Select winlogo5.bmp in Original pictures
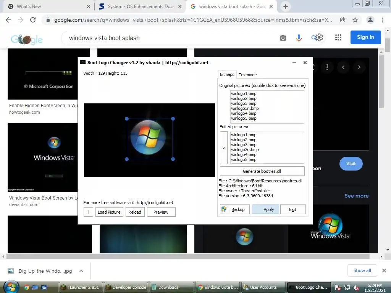Viewport: 391px width, 293px height. coord(244,118)
